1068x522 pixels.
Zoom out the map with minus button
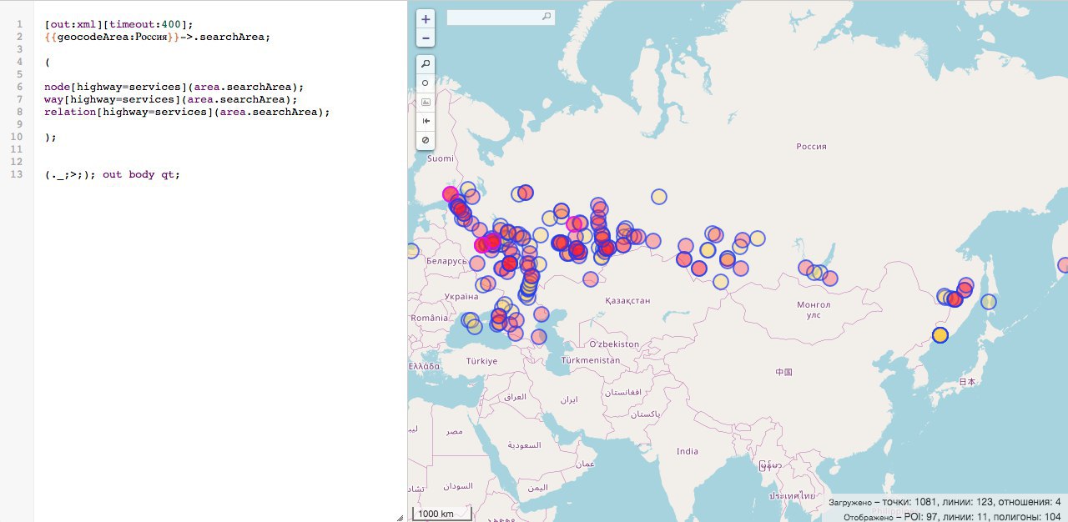(x=426, y=38)
